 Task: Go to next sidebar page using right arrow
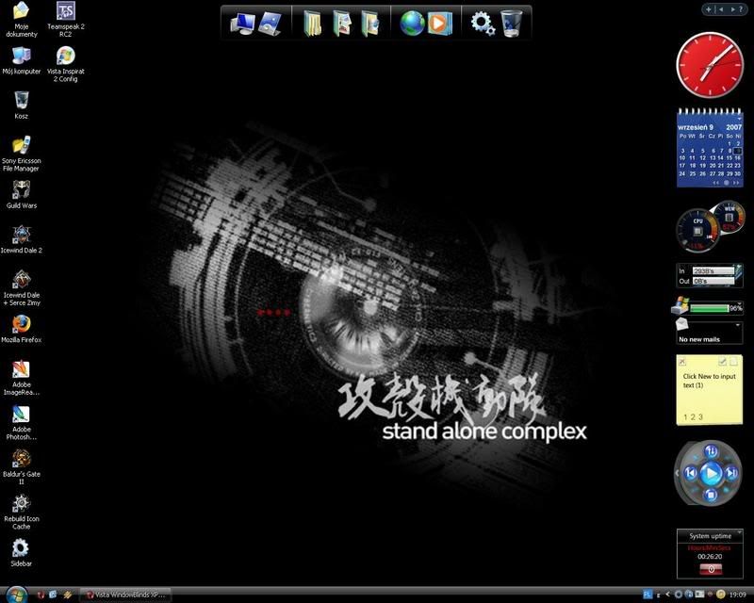click(732, 9)
